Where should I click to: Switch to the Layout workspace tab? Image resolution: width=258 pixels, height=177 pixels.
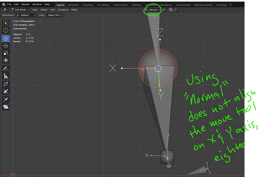[60, 5]
